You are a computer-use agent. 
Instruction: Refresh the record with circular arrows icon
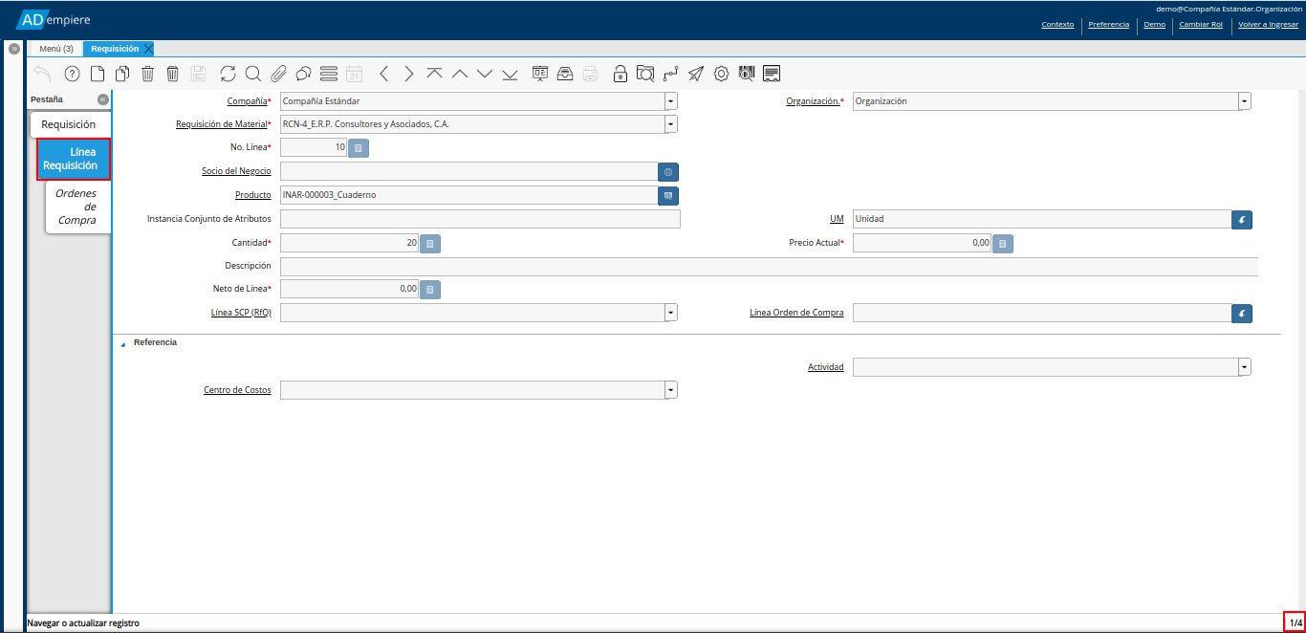[228, 74]
